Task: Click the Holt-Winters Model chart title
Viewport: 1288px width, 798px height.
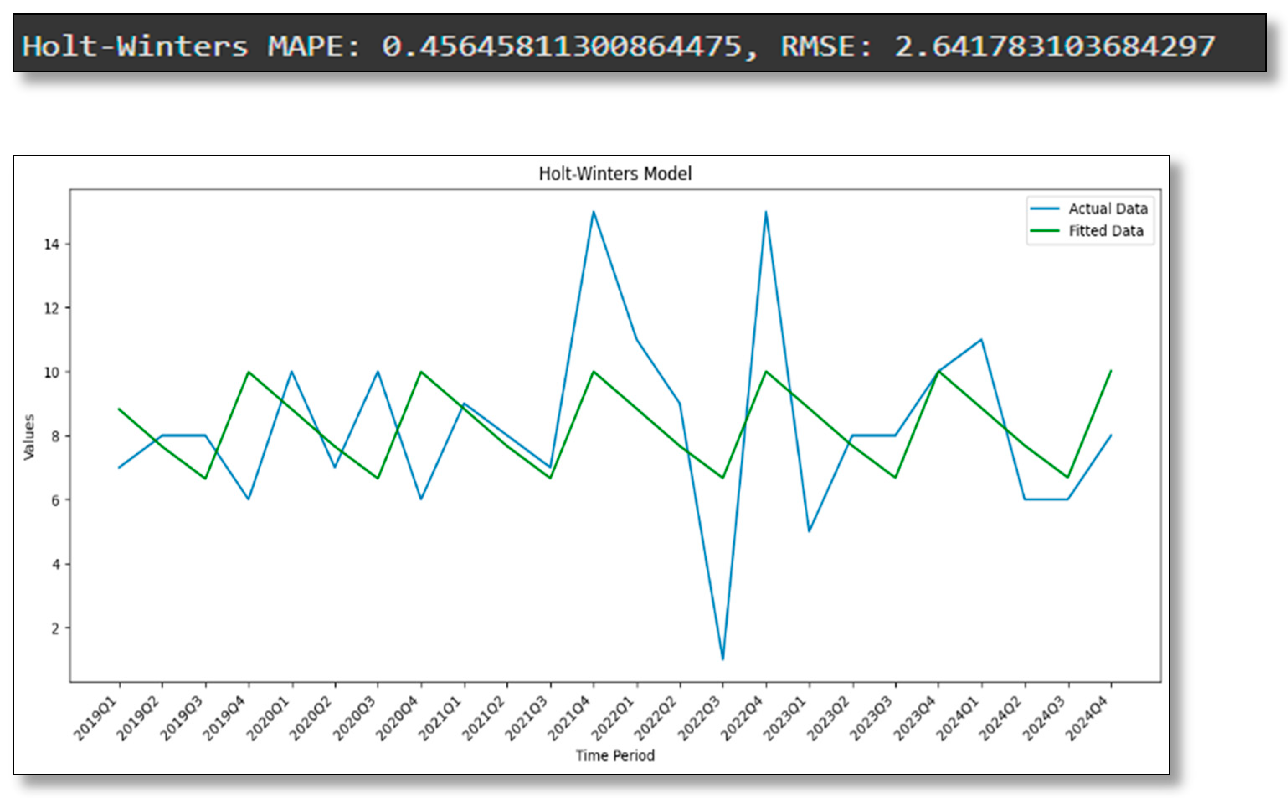Action: (x=615, y=174)
